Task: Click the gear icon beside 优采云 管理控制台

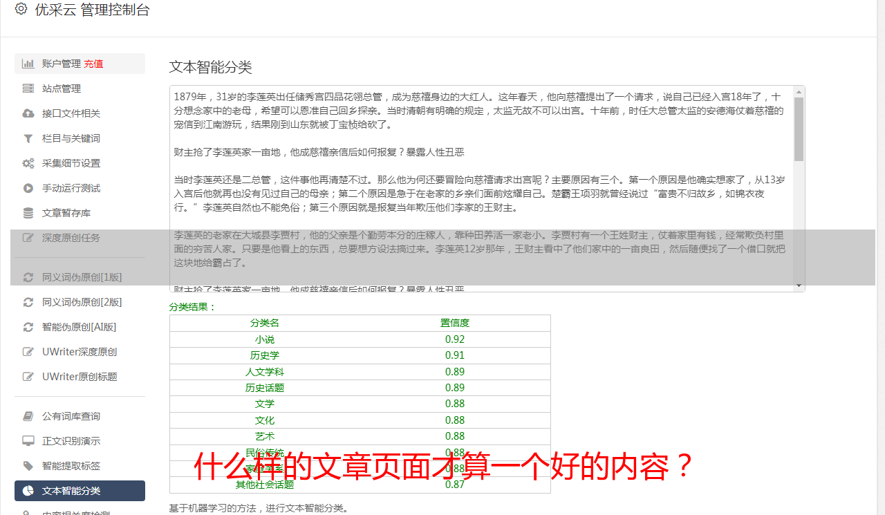Action: pos(21,9)
